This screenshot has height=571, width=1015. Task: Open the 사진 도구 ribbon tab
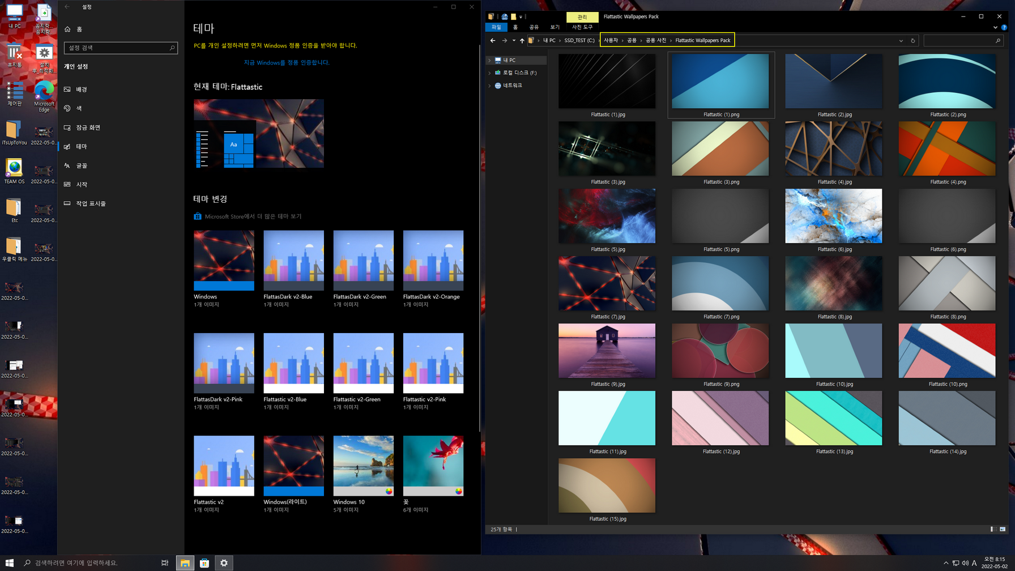click(582, 27)
